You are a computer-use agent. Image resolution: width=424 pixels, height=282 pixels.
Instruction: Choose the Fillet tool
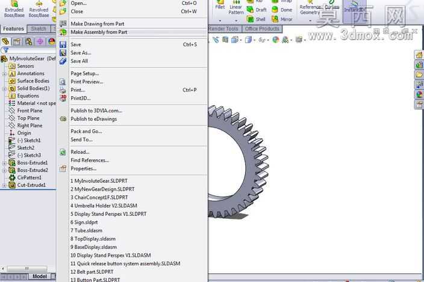click(220, 5)
